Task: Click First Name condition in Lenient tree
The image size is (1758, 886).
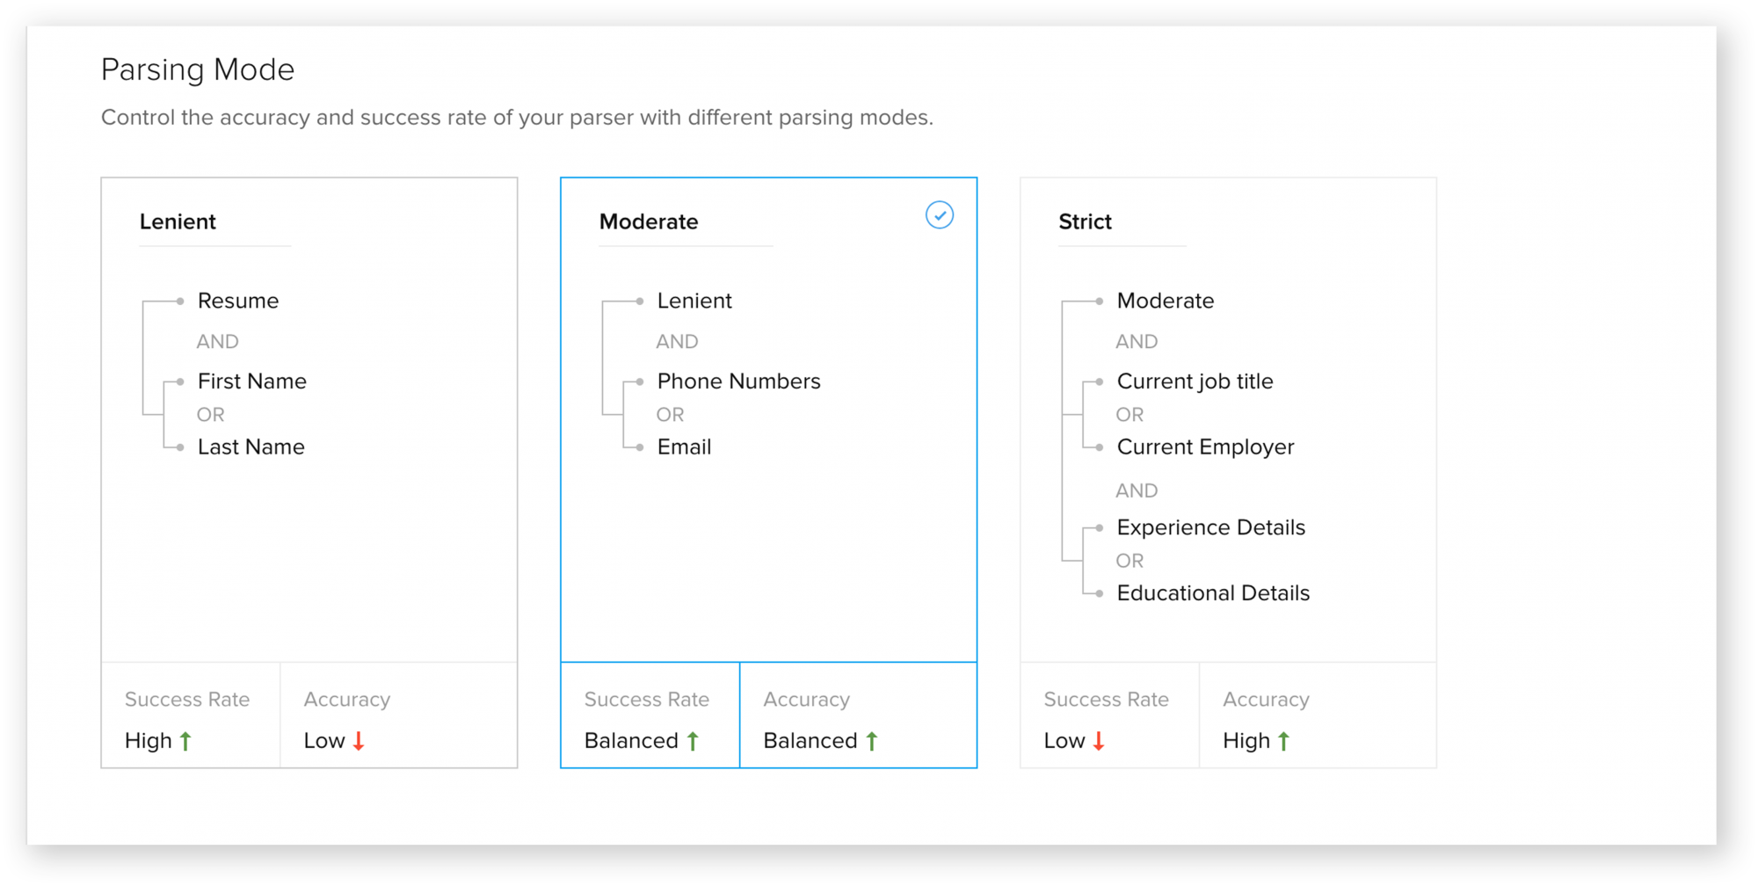Action: [252, 381]
